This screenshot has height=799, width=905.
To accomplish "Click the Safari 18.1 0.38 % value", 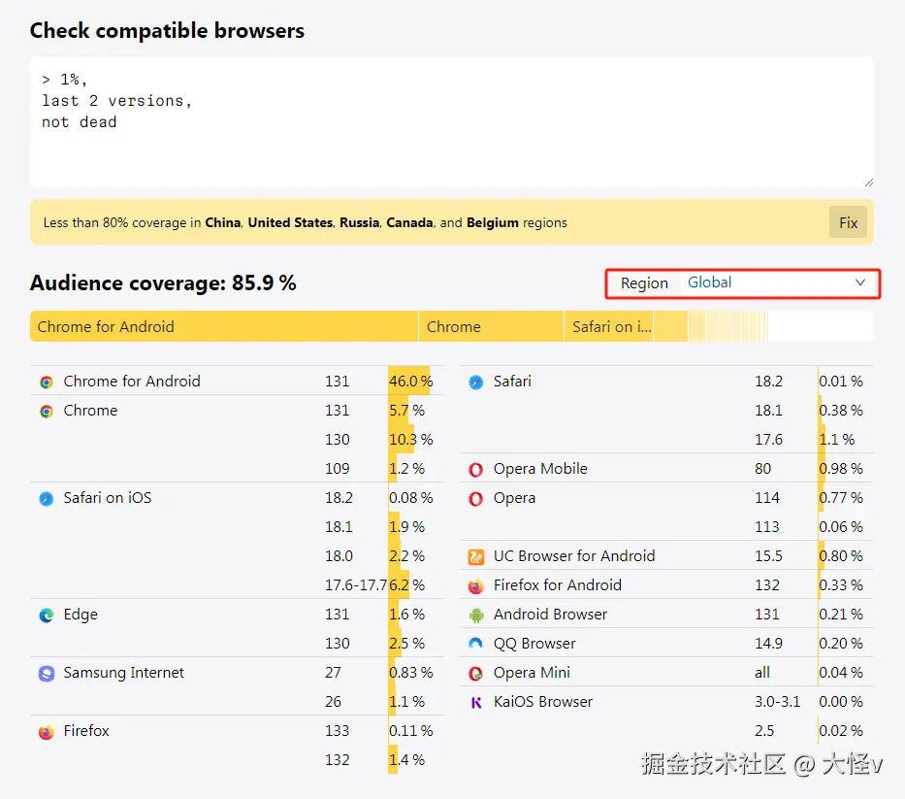I will click(840, 411).
